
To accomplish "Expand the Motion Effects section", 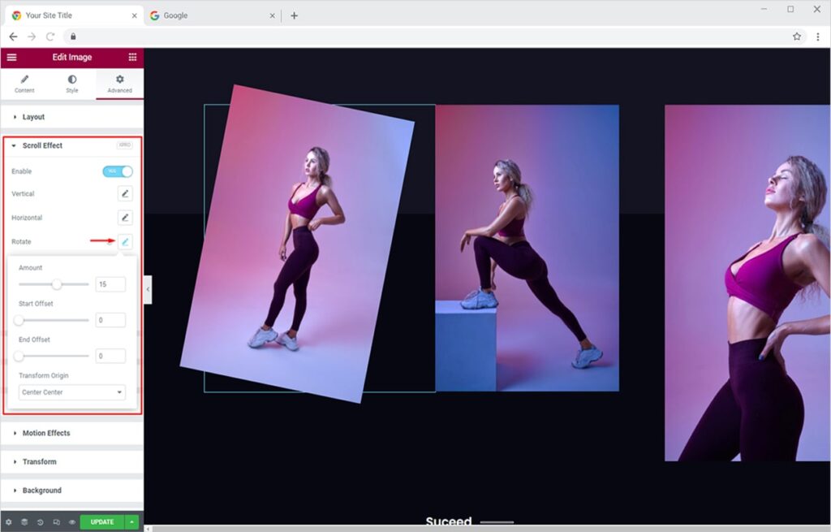I will tap(46, 433).
